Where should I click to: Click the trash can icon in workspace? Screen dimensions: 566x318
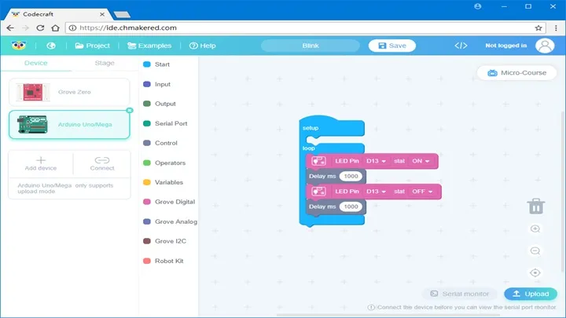coord(535,206)
